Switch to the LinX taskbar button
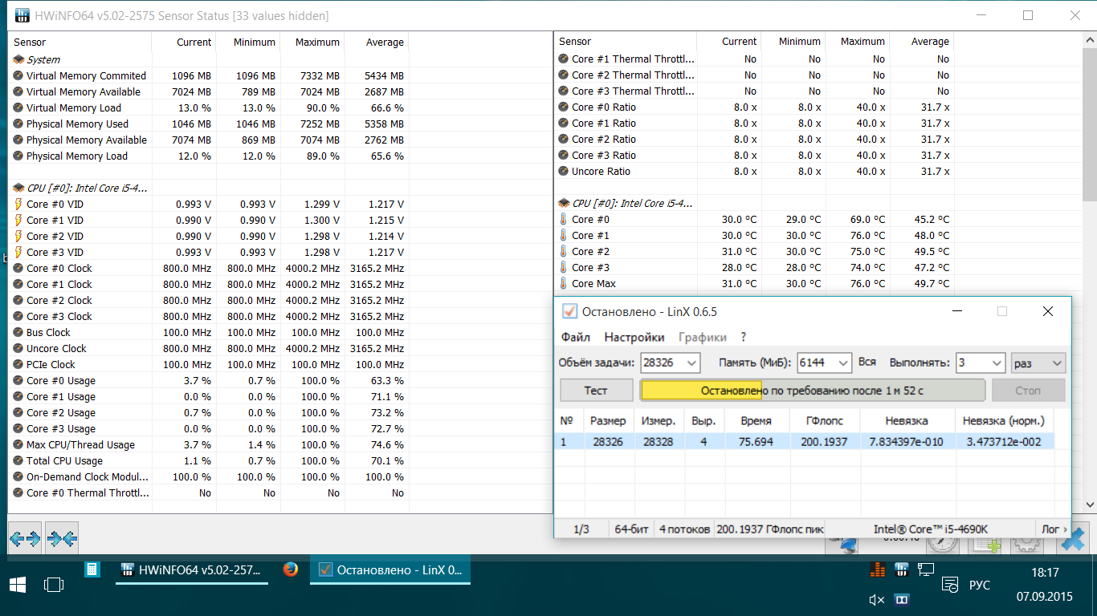 coord(390,570)
